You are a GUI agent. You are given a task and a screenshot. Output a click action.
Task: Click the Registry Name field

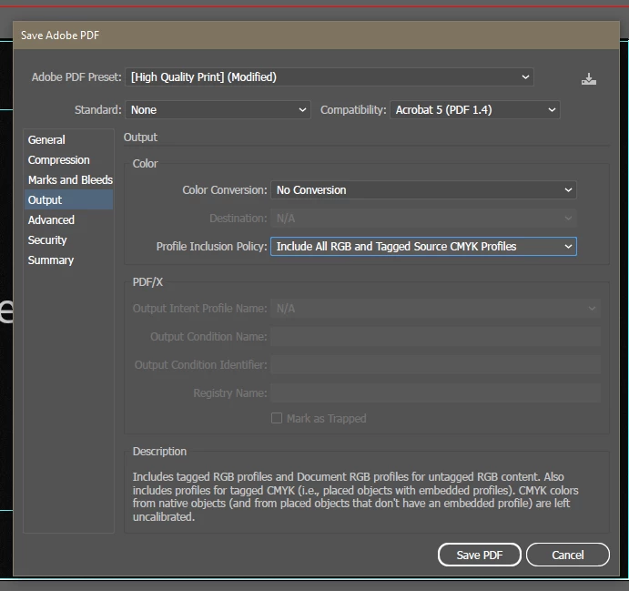[x=436, y=392]
